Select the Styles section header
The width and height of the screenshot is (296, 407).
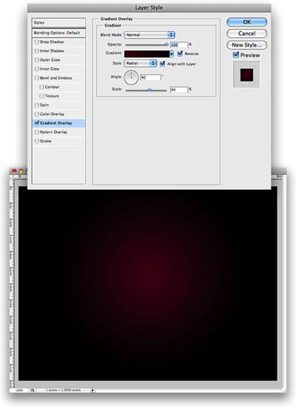[58, 22]
